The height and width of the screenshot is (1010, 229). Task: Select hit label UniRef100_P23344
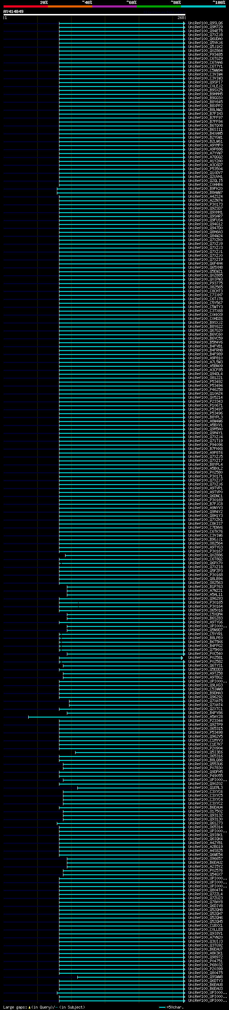point(205,721)
